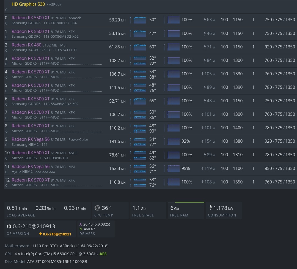Click the orange update arrow icon
This screenshot has height=269, width=297.
[40, 234]
